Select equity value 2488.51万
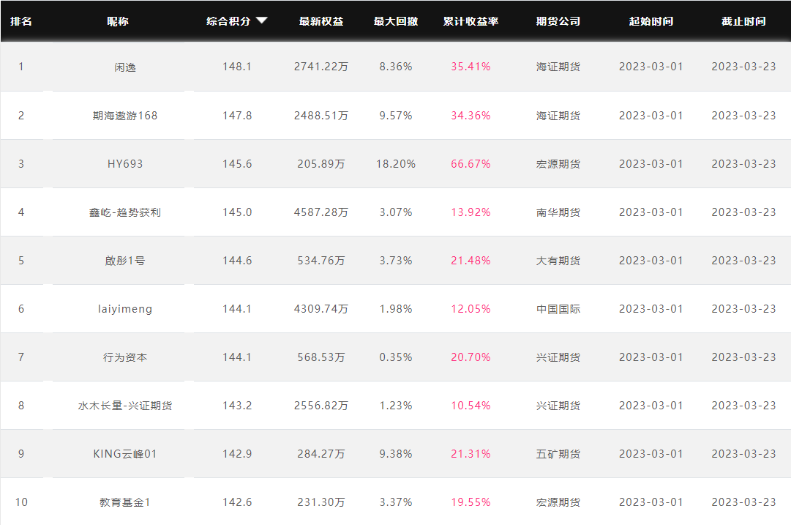 click(x=320, y=116)
